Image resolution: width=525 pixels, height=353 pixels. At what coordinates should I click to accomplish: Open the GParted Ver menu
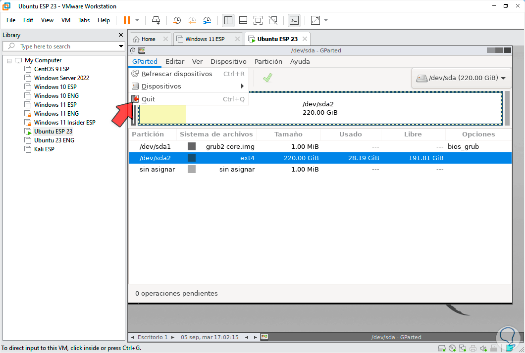[x=197, y=61]
